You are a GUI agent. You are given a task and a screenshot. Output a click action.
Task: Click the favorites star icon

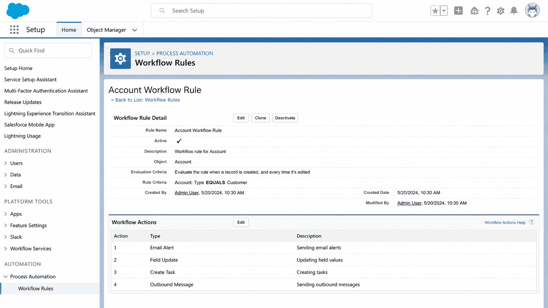pyautogui.click(x=435, y=11)
